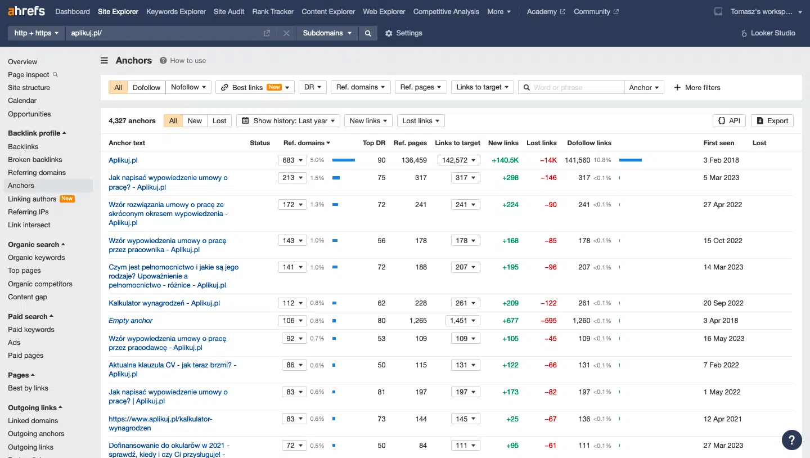810x458 pixels.
Task: Select the All link type filter
Action: pyautogui.click(x=118, y=87)
